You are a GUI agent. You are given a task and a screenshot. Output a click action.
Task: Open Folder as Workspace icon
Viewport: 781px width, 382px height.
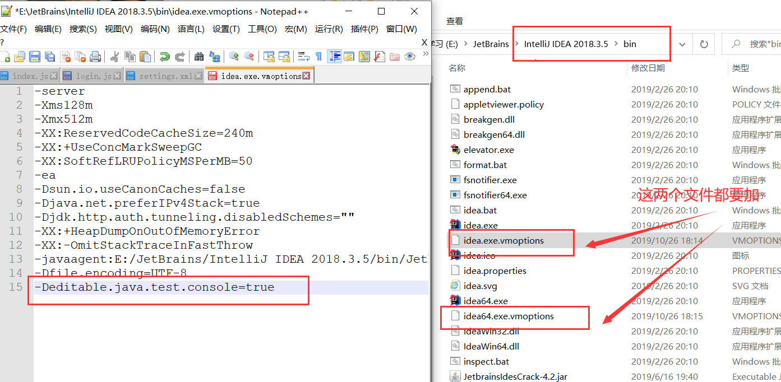click(x=395, y=57)
